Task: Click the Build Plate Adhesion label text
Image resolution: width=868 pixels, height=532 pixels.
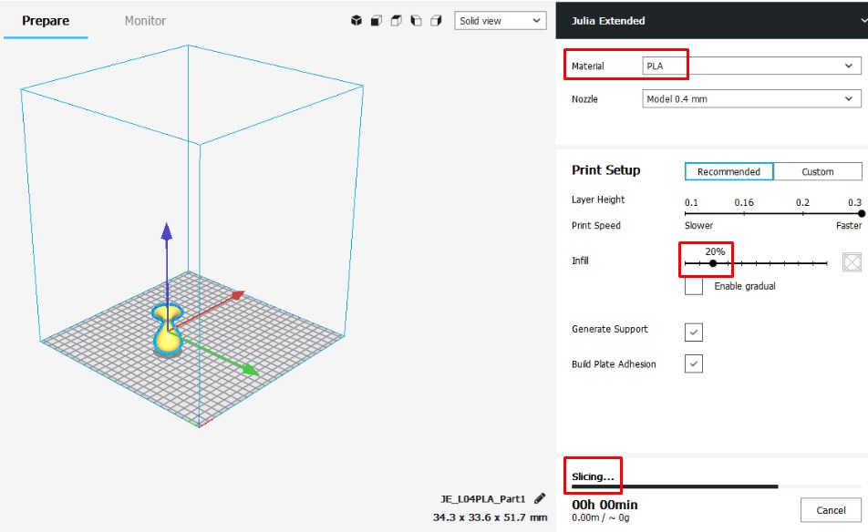Action: [x=614, y=363]
